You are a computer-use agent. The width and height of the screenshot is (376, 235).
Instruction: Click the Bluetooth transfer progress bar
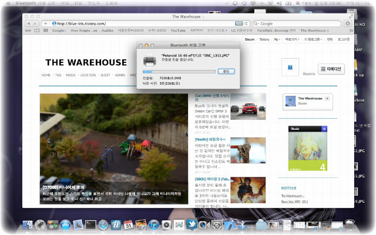click(x=179, y=72)
